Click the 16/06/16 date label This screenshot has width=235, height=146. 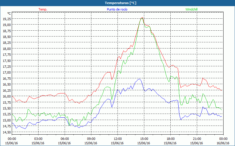point(223,143)
